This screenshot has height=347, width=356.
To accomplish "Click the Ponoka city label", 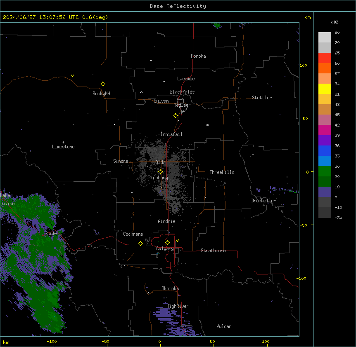I will tap(198, 56).
